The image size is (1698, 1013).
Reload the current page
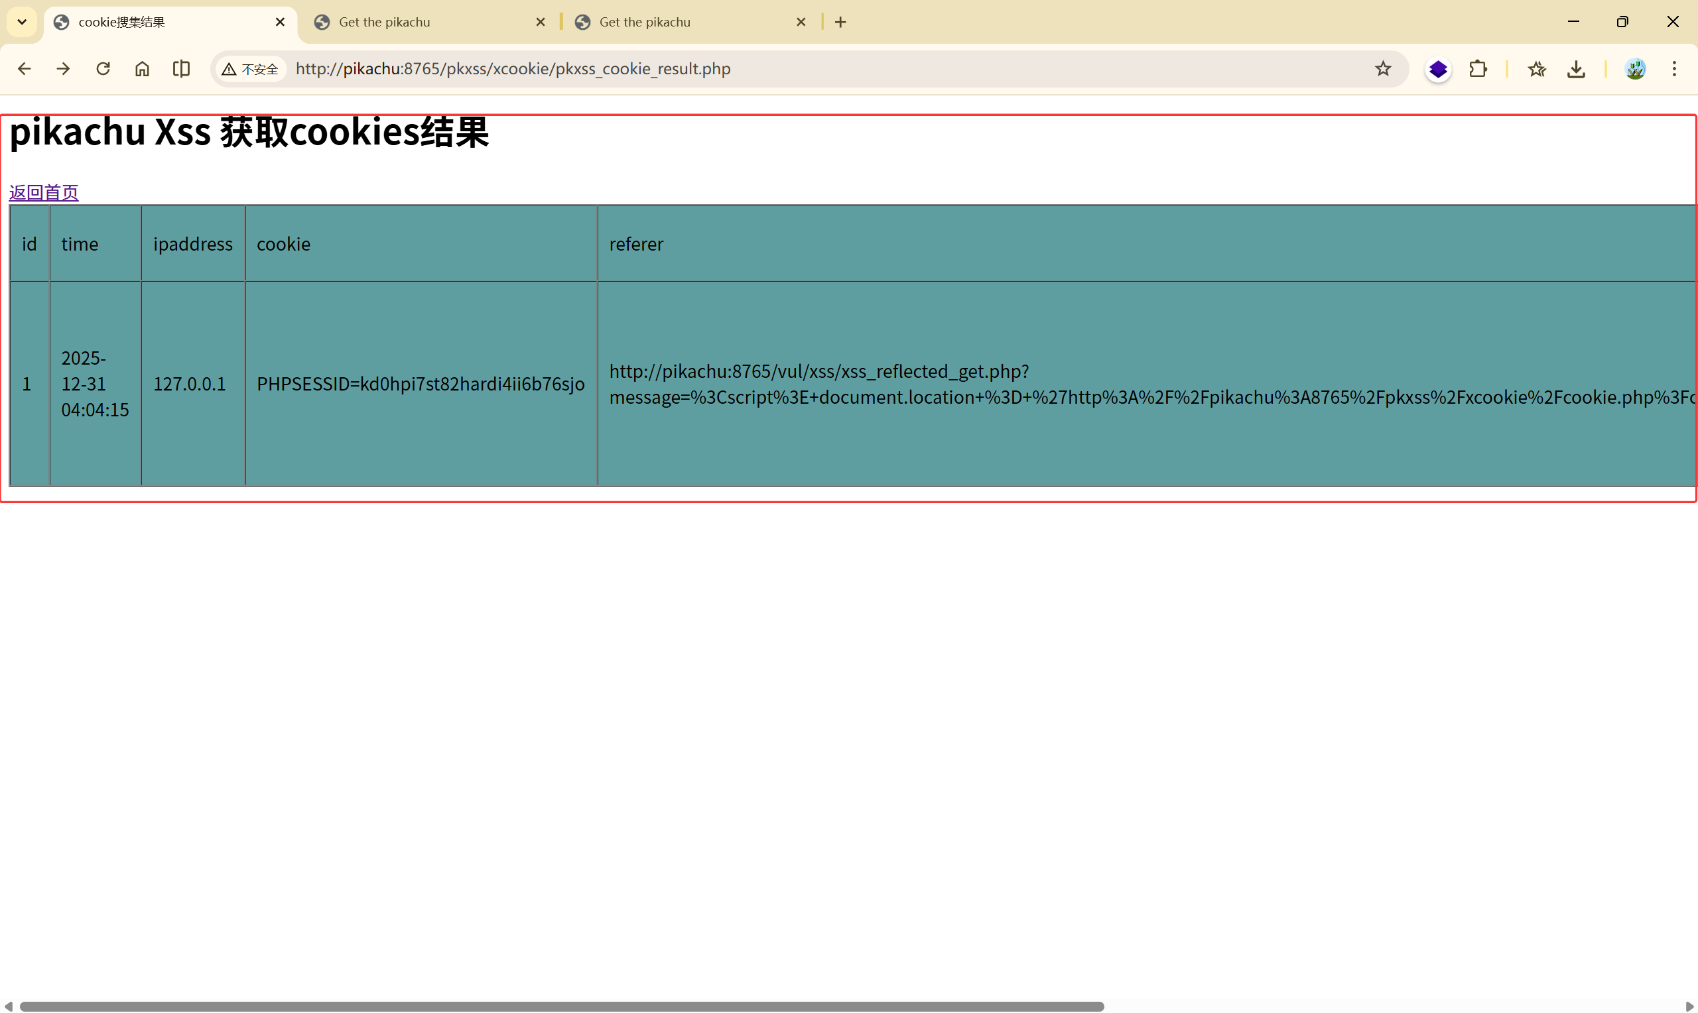click(103, 69)
